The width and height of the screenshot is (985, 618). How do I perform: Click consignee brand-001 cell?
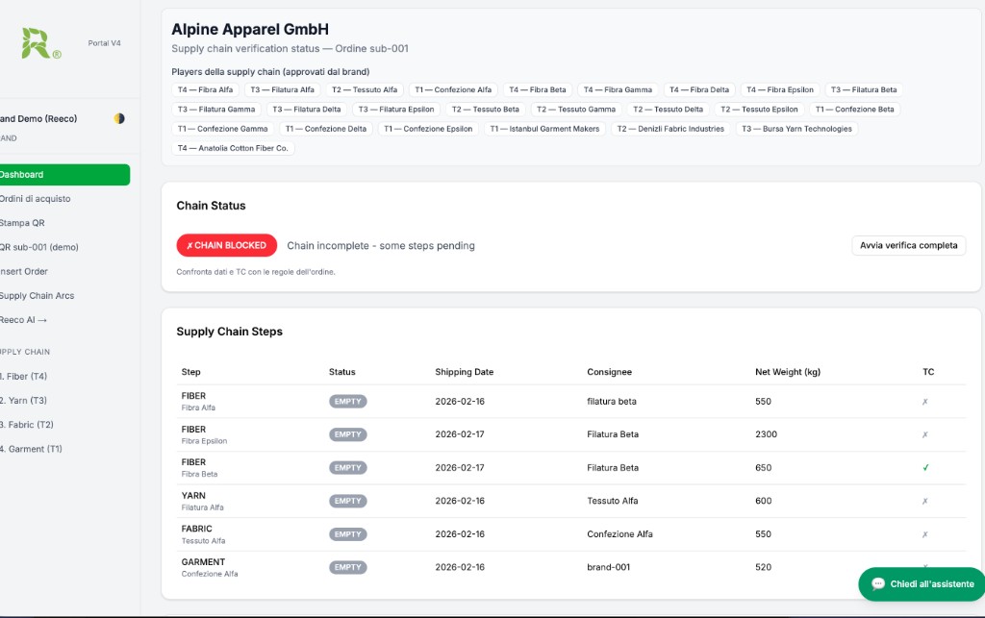point(608,567)
